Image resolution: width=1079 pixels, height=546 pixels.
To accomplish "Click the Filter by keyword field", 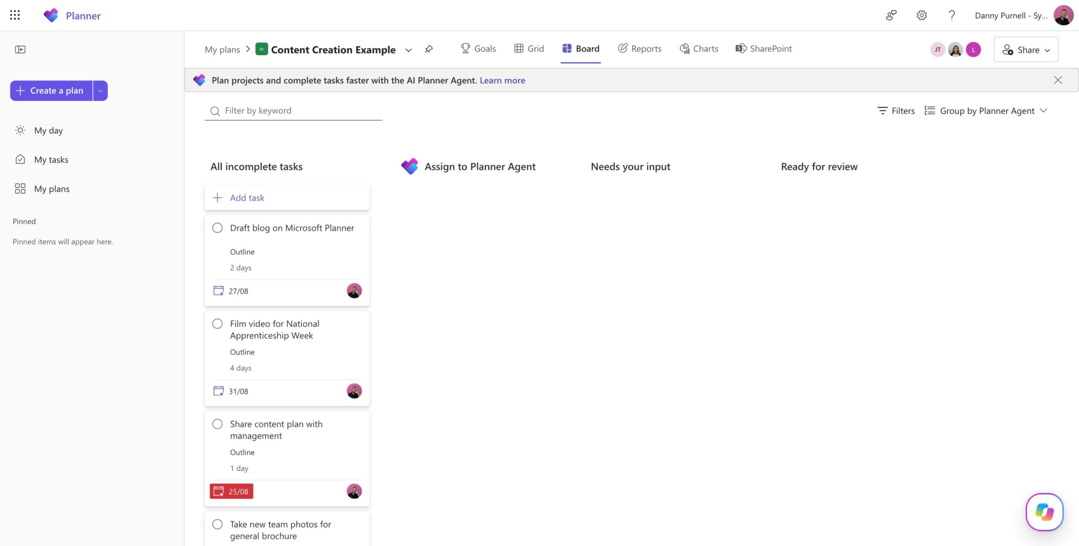I will pyautogui.click(x=293, y=110).
